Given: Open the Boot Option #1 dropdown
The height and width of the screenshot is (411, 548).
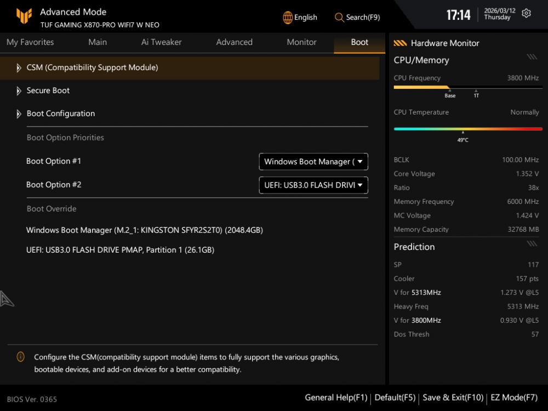Looking at the screenshot, I should click(313, 162).
